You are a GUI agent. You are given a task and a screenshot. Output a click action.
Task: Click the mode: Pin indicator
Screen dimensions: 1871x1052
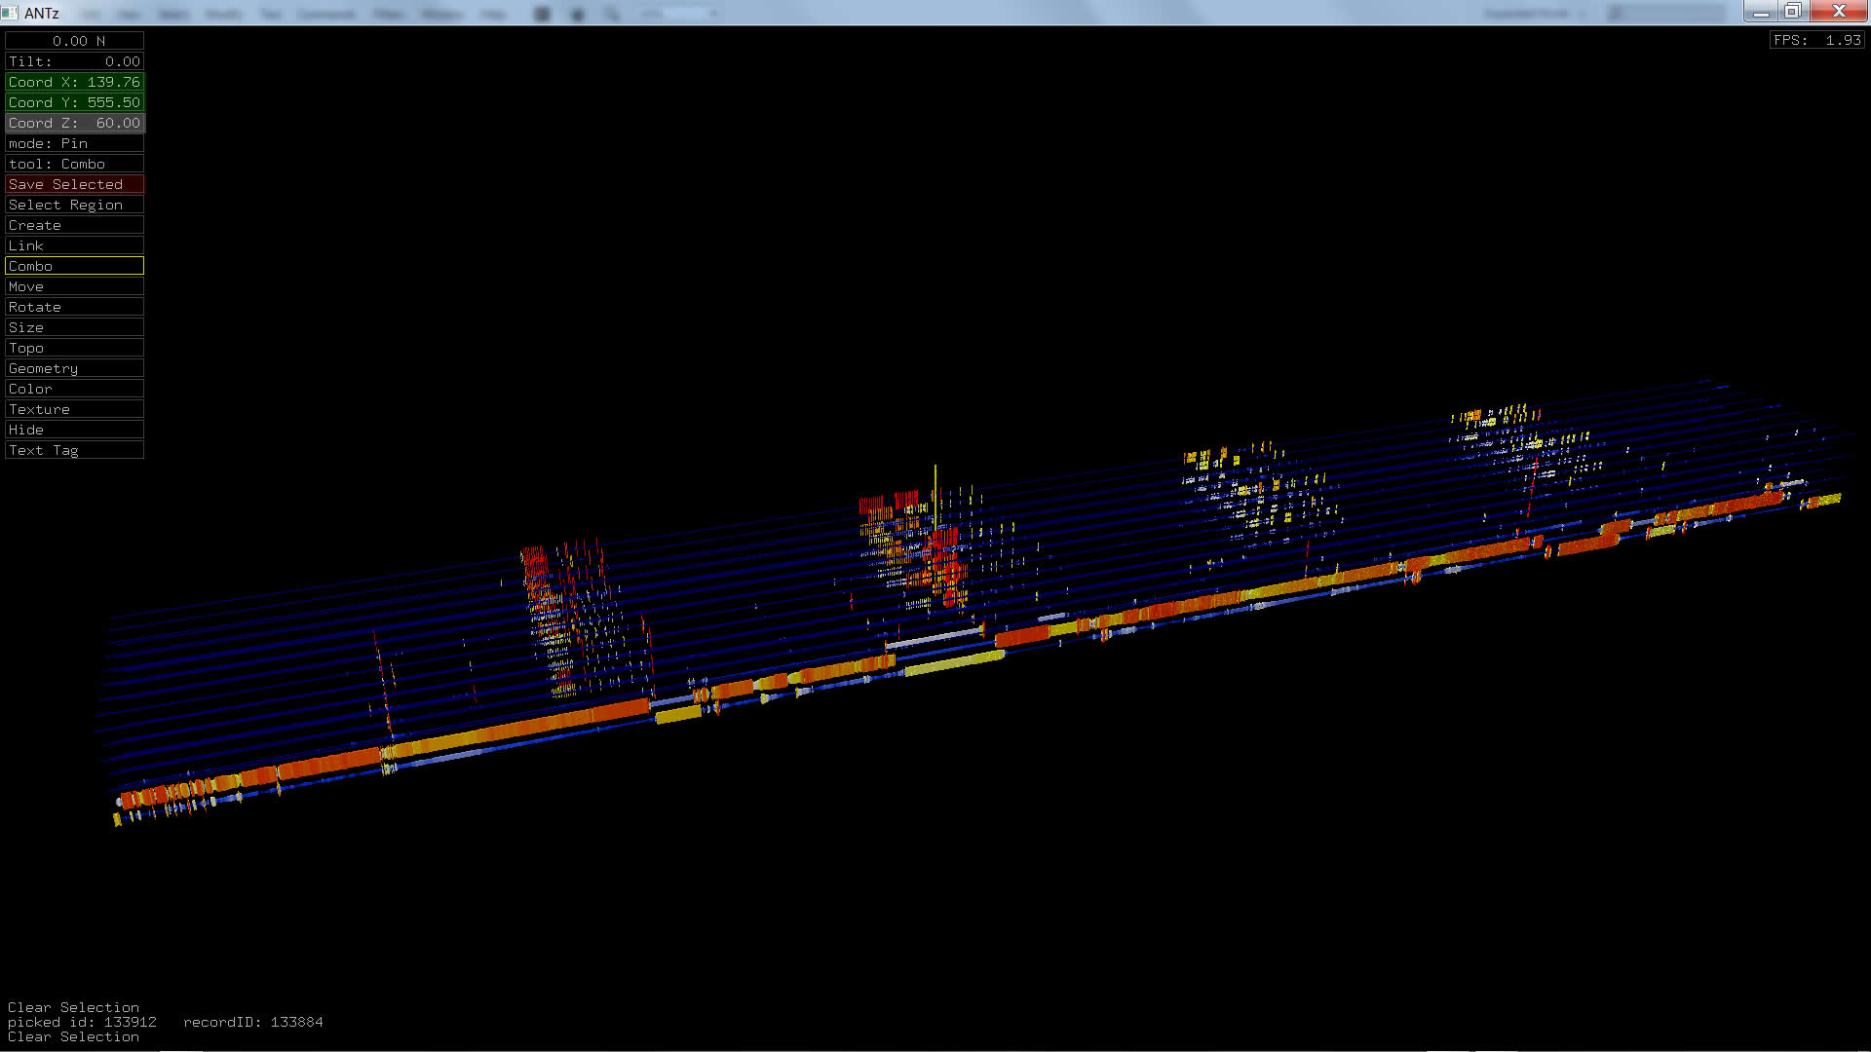click(74, 143)
